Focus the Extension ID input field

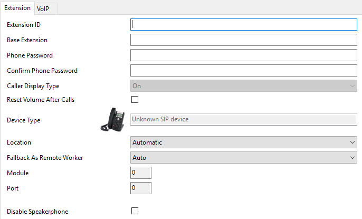click(243, 24)
